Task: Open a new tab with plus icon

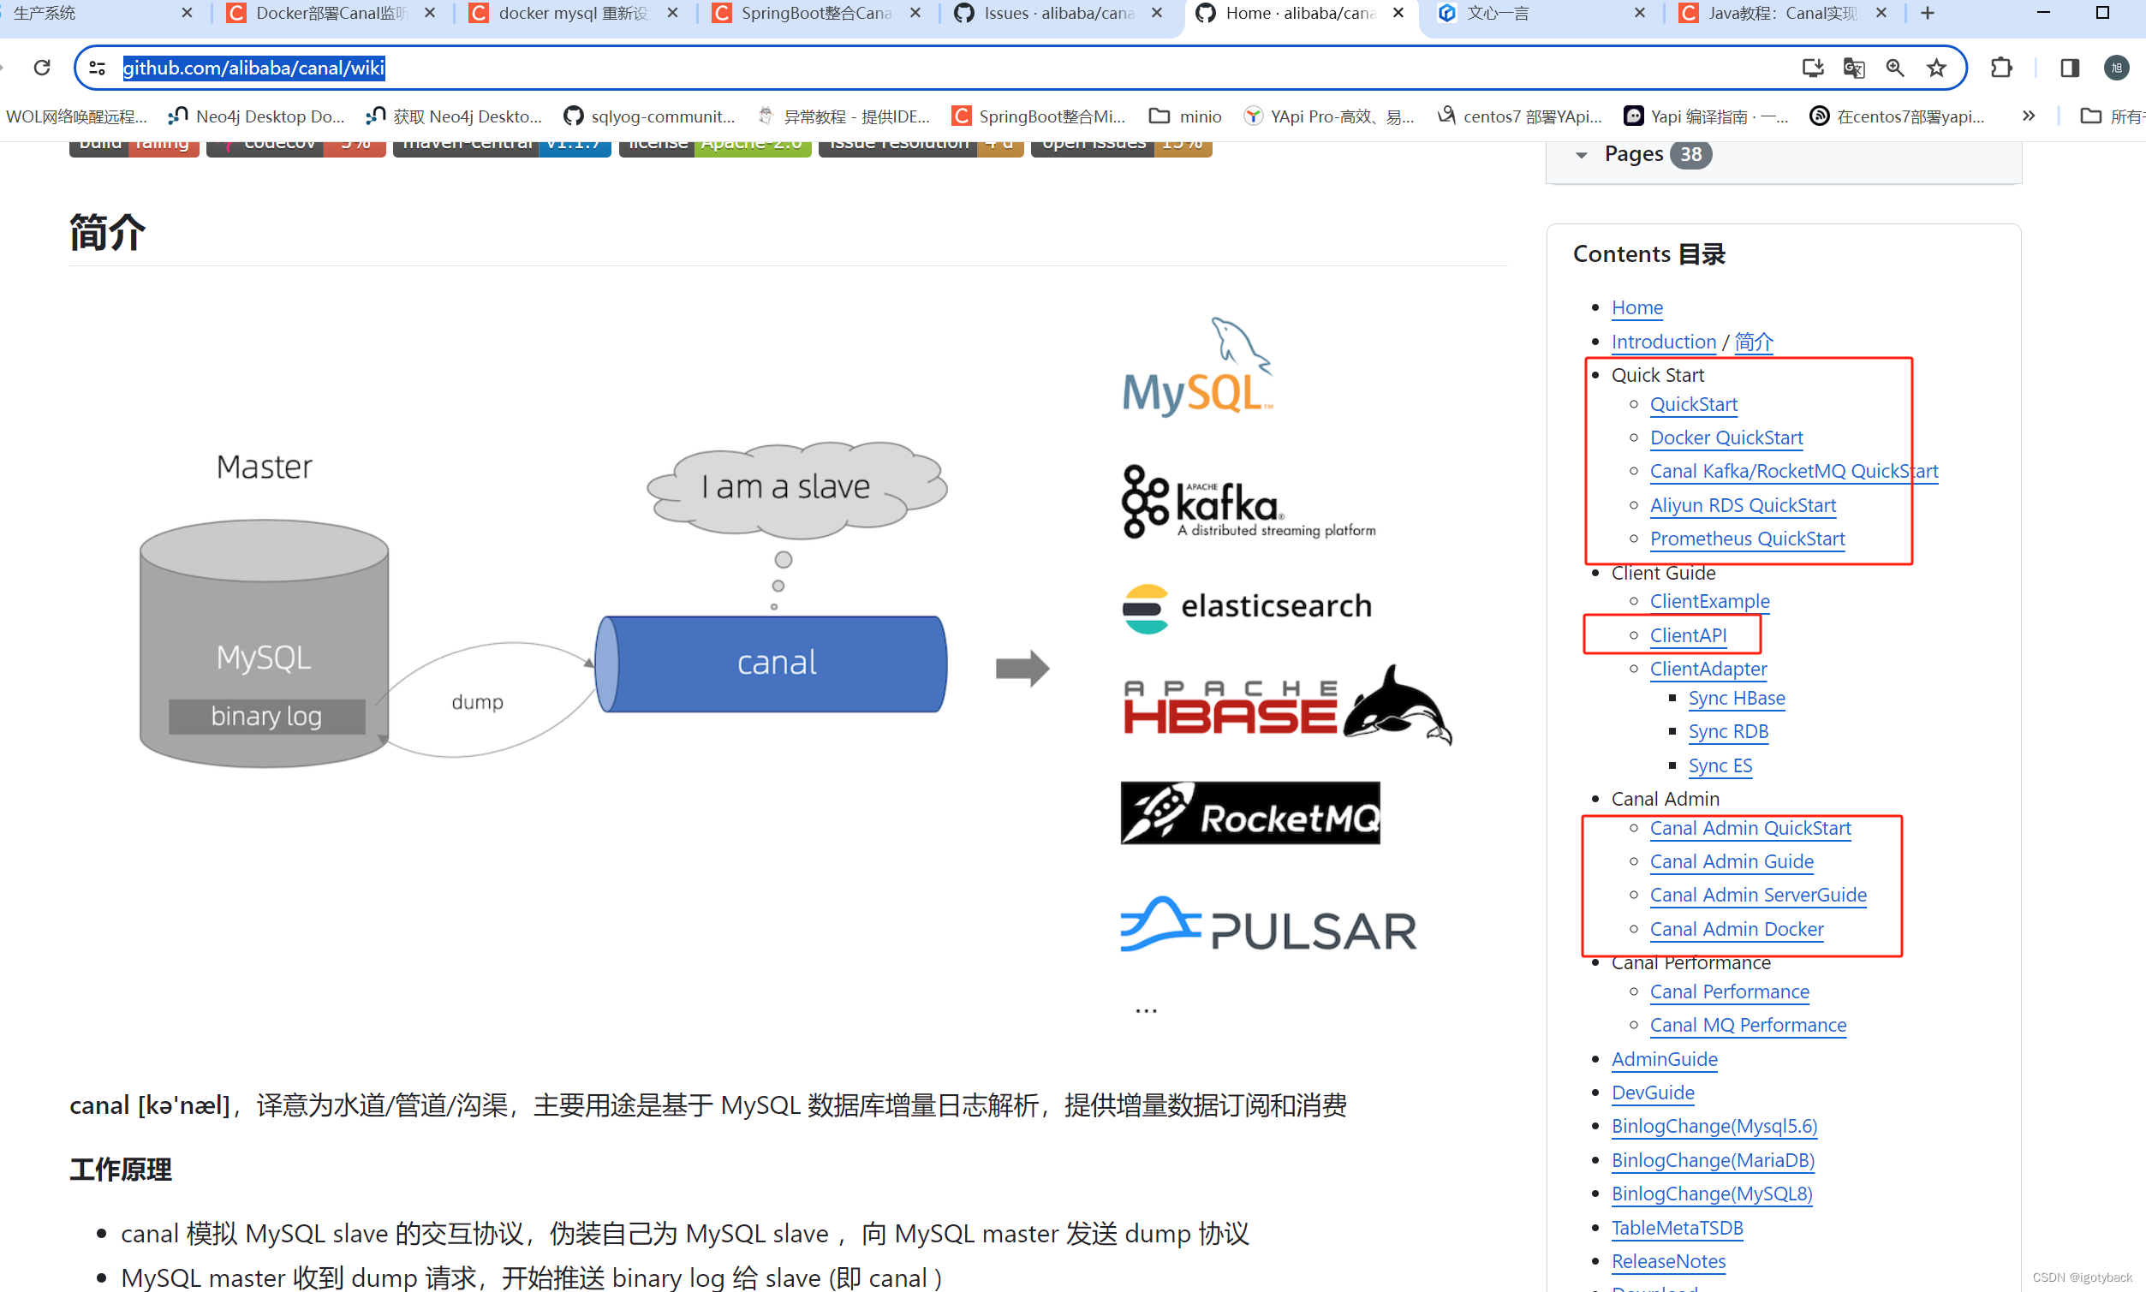Action: pos(1928,13)
